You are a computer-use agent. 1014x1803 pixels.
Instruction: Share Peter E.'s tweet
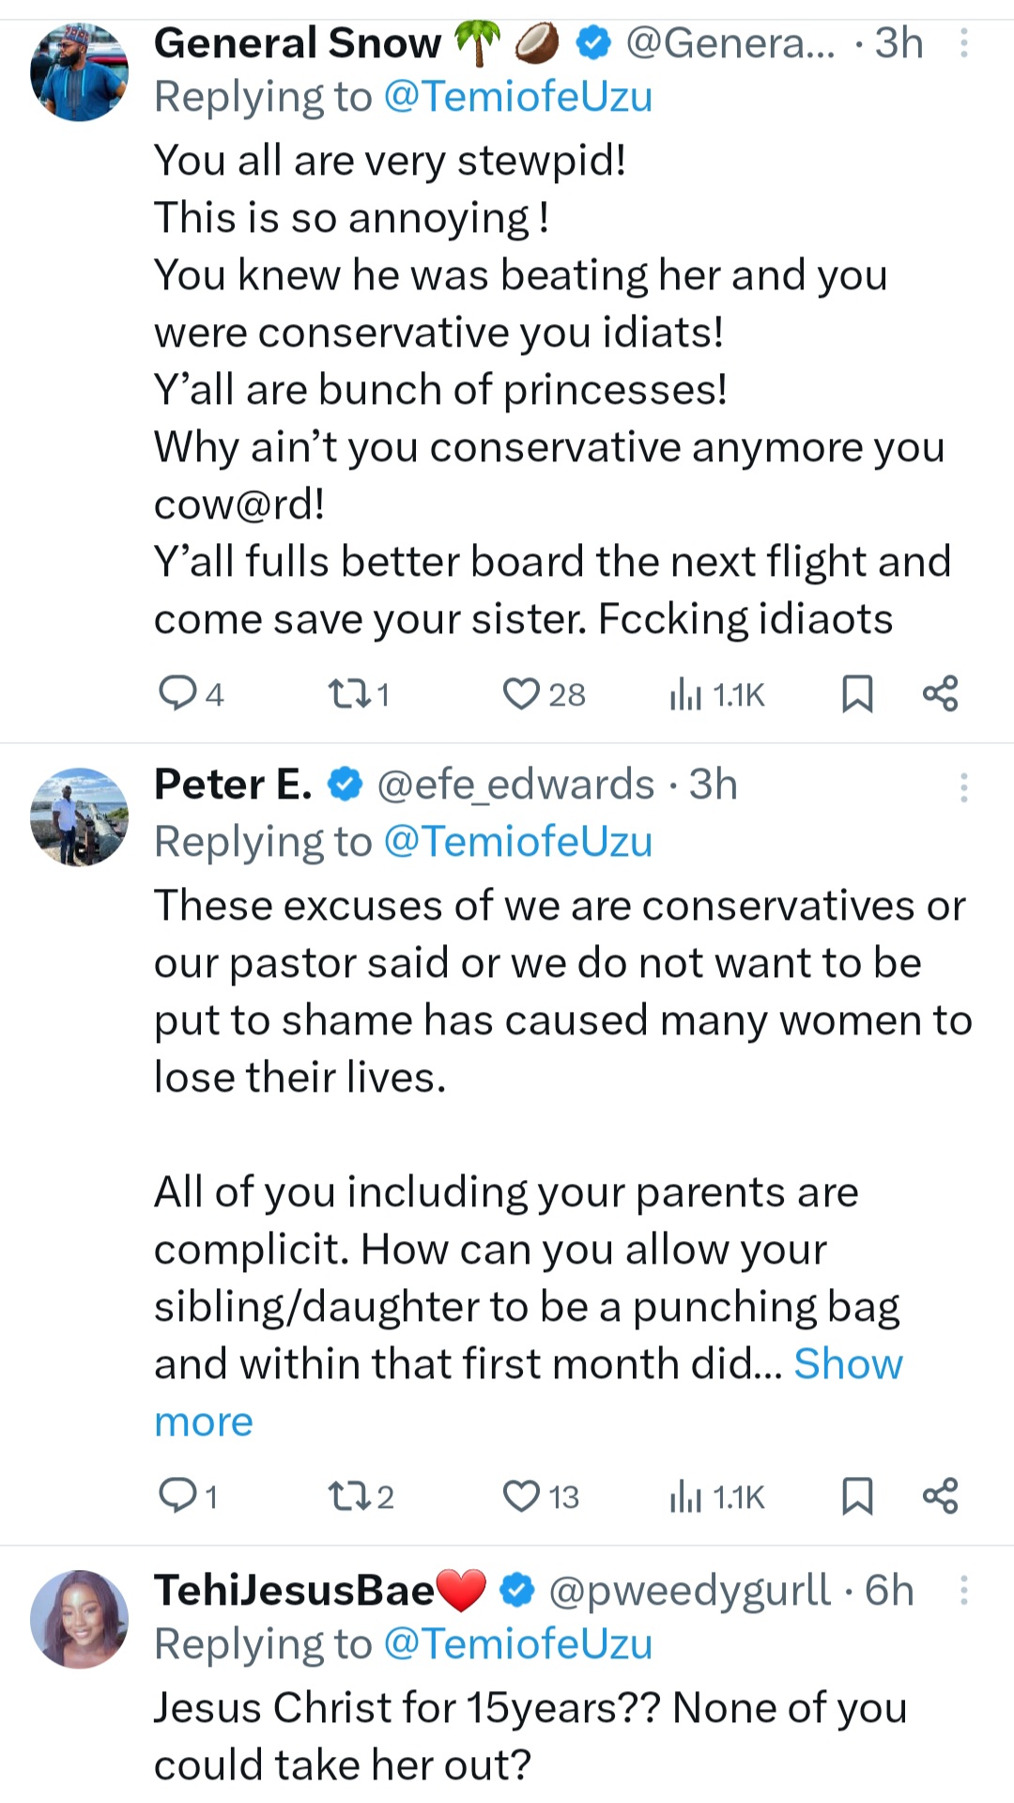(940, 1495)
